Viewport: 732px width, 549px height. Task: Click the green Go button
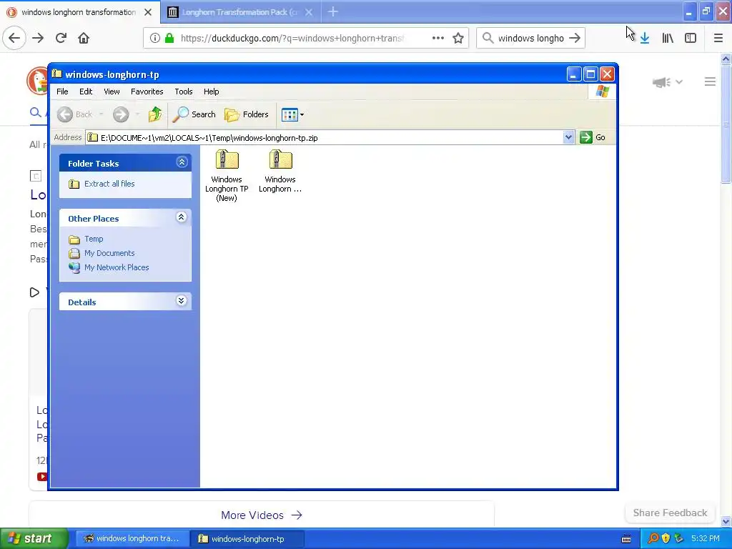[593, 138]
